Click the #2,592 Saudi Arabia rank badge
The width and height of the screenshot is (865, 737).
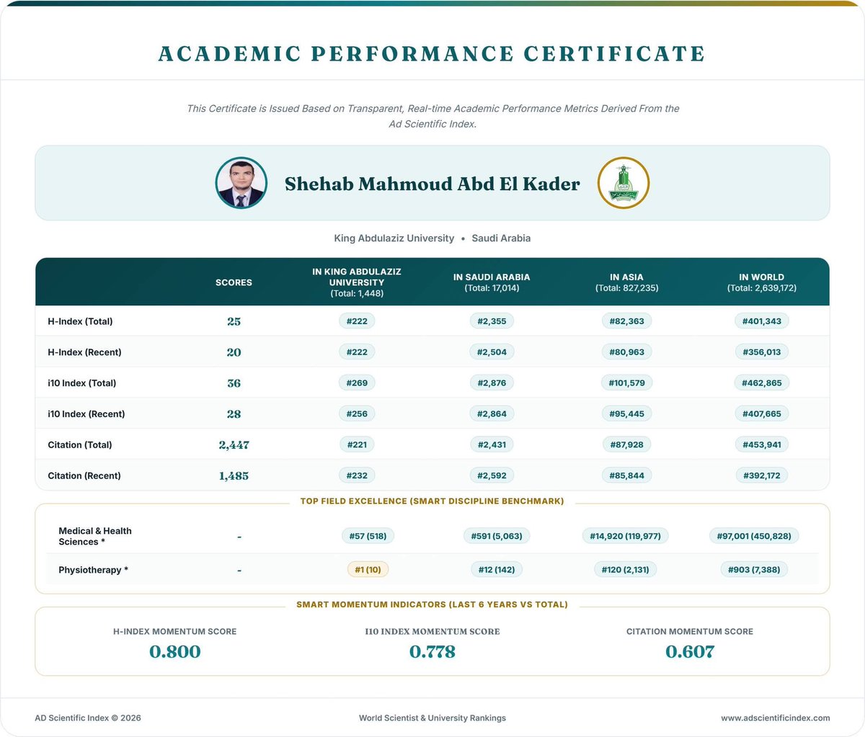pos(492,476)
